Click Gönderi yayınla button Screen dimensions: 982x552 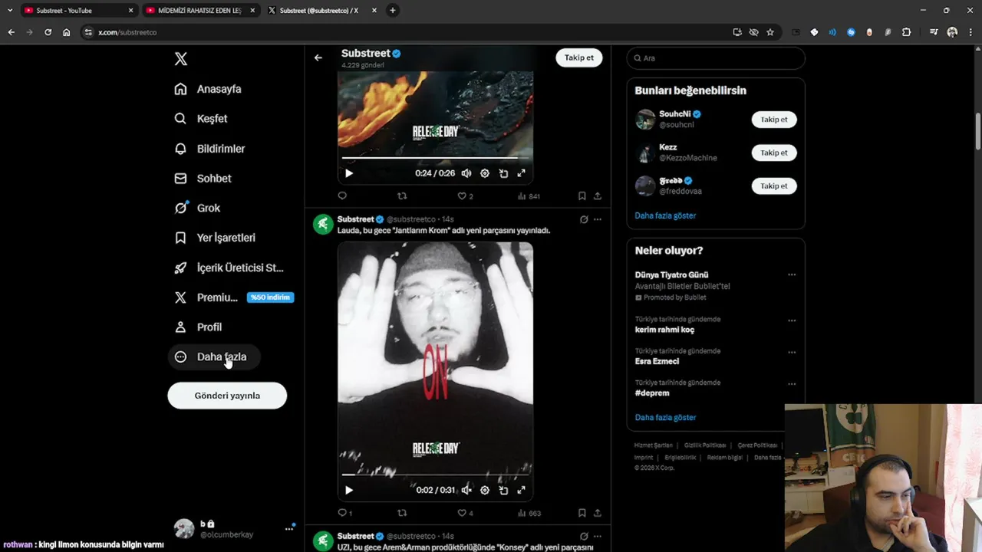click(x=227, y=396)
